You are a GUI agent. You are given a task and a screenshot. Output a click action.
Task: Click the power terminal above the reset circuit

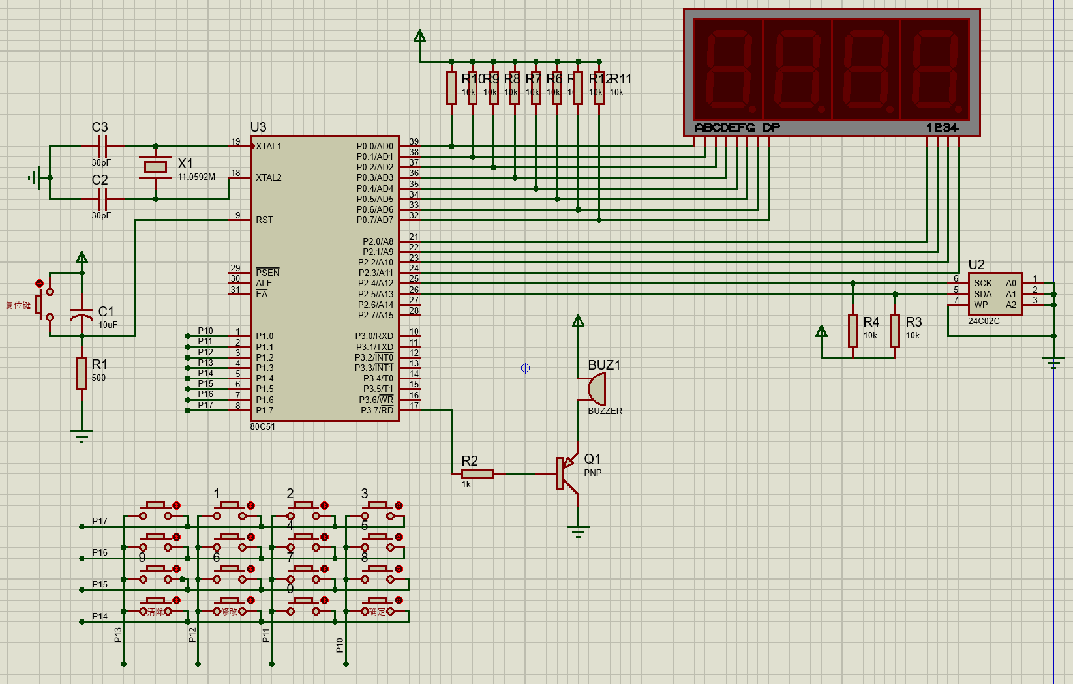point(82,258)
